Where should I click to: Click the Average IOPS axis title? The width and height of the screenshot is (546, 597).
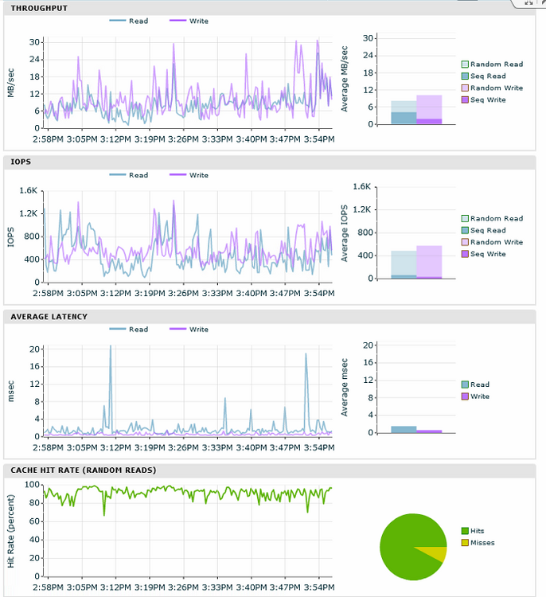(x=344, y=233)
